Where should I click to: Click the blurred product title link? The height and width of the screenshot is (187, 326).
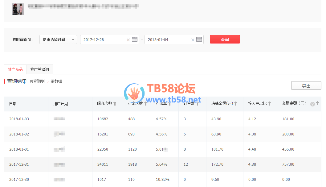(x=83, y=6)
